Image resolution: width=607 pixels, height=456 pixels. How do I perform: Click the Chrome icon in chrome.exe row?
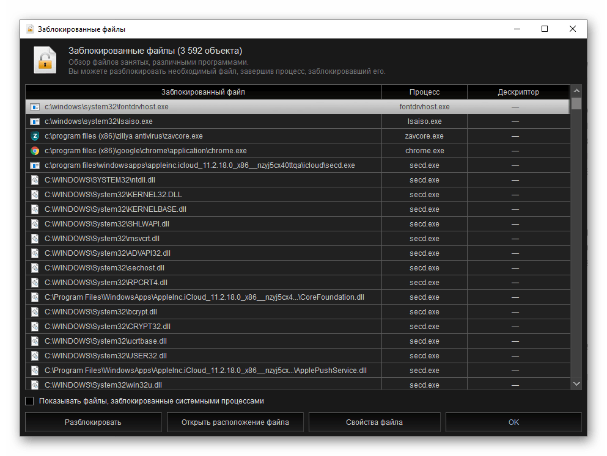pyautogui.click(x=35, y=151)
